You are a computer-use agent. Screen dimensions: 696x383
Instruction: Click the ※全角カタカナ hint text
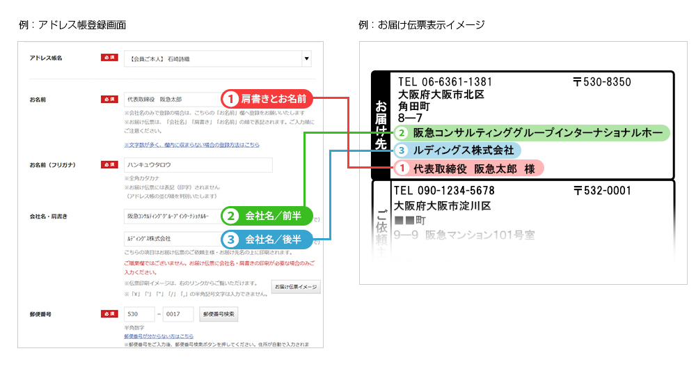pyautogui.click(x=141, y=178)
